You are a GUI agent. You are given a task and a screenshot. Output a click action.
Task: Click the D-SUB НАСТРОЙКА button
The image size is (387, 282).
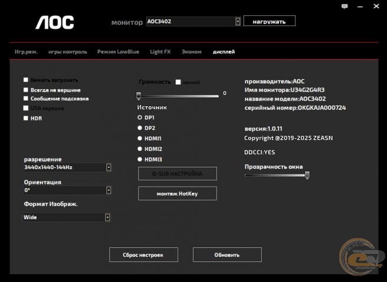click(178, 173)
